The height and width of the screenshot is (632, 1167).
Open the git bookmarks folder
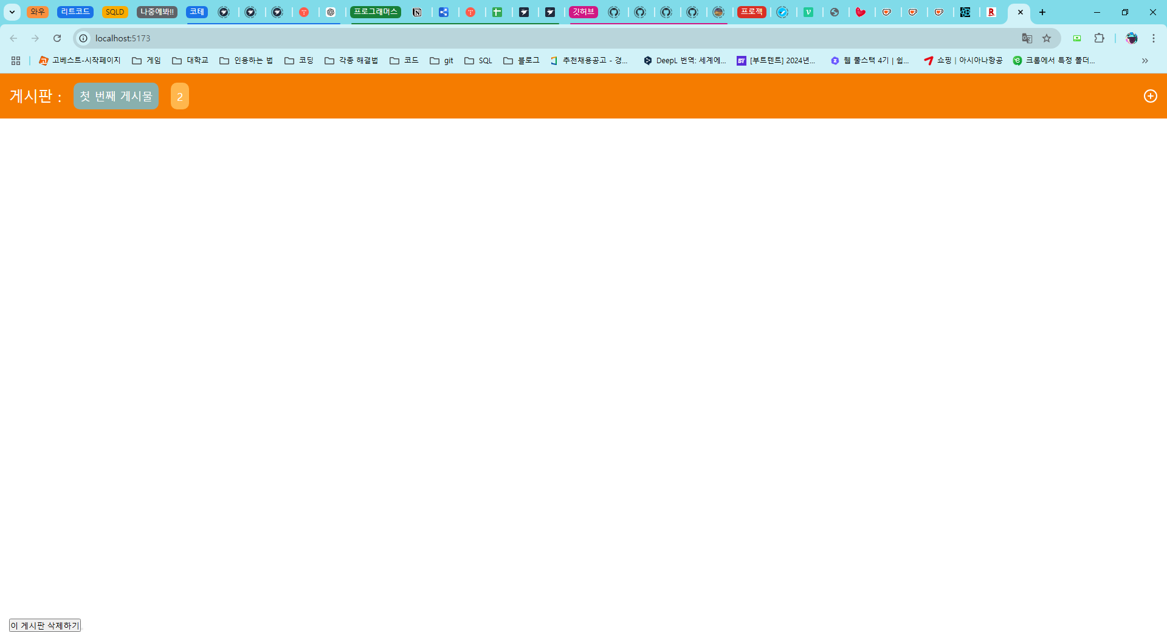pyautogui.click(x=442, y=61)
